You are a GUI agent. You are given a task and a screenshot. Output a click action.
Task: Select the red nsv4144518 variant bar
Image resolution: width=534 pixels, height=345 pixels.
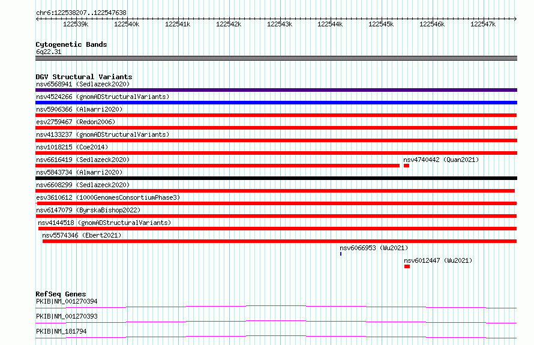[278, 229]
